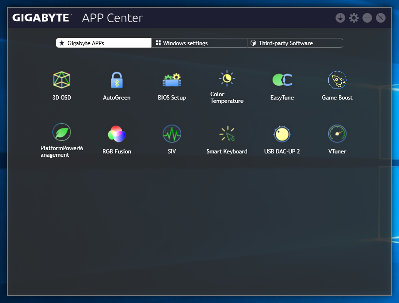Open the BIOS Setup app icon
The height and width of the screenshot is (303, 399).
pyautogui.click(x=172, y=80)
